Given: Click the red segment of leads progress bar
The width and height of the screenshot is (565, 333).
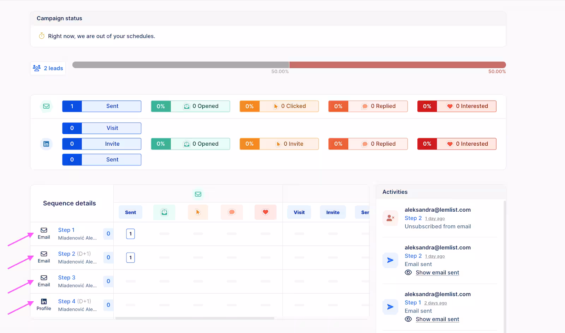Looking at the screenshot, I should [397, 65].
